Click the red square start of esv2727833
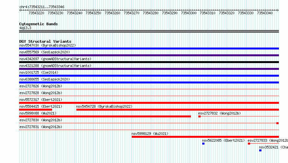 click(249, 144)
